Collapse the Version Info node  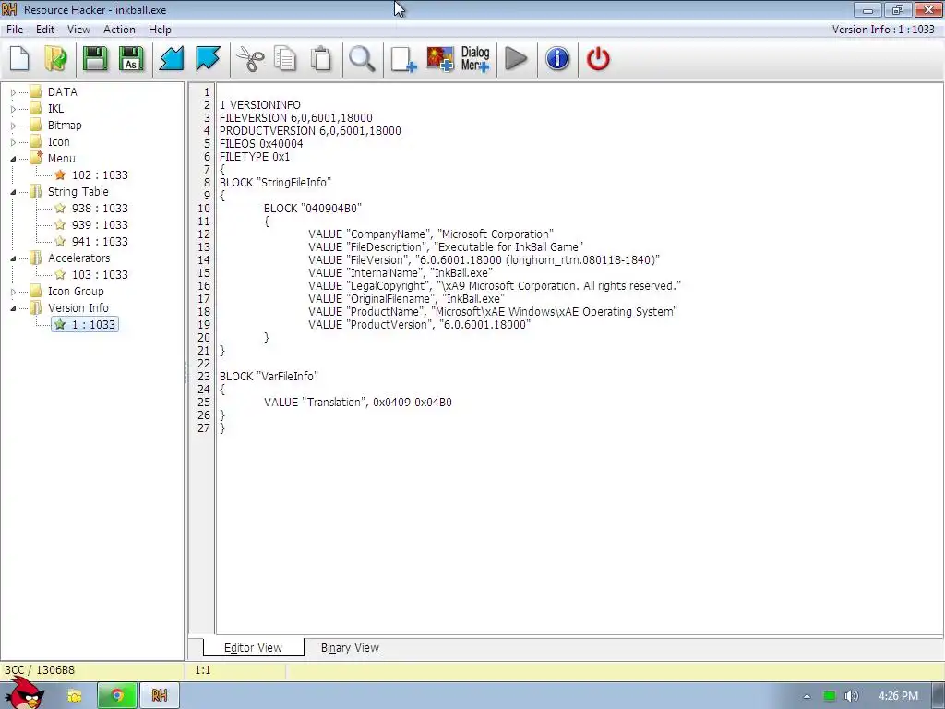(x=13, y=308)
